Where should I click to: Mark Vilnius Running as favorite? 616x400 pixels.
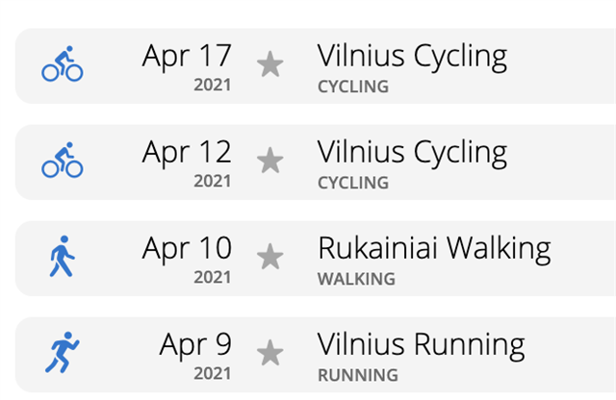coord(269,353)
